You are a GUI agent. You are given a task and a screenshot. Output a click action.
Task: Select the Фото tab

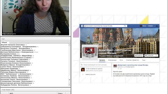pyautogui.click(x=121, y=60)
